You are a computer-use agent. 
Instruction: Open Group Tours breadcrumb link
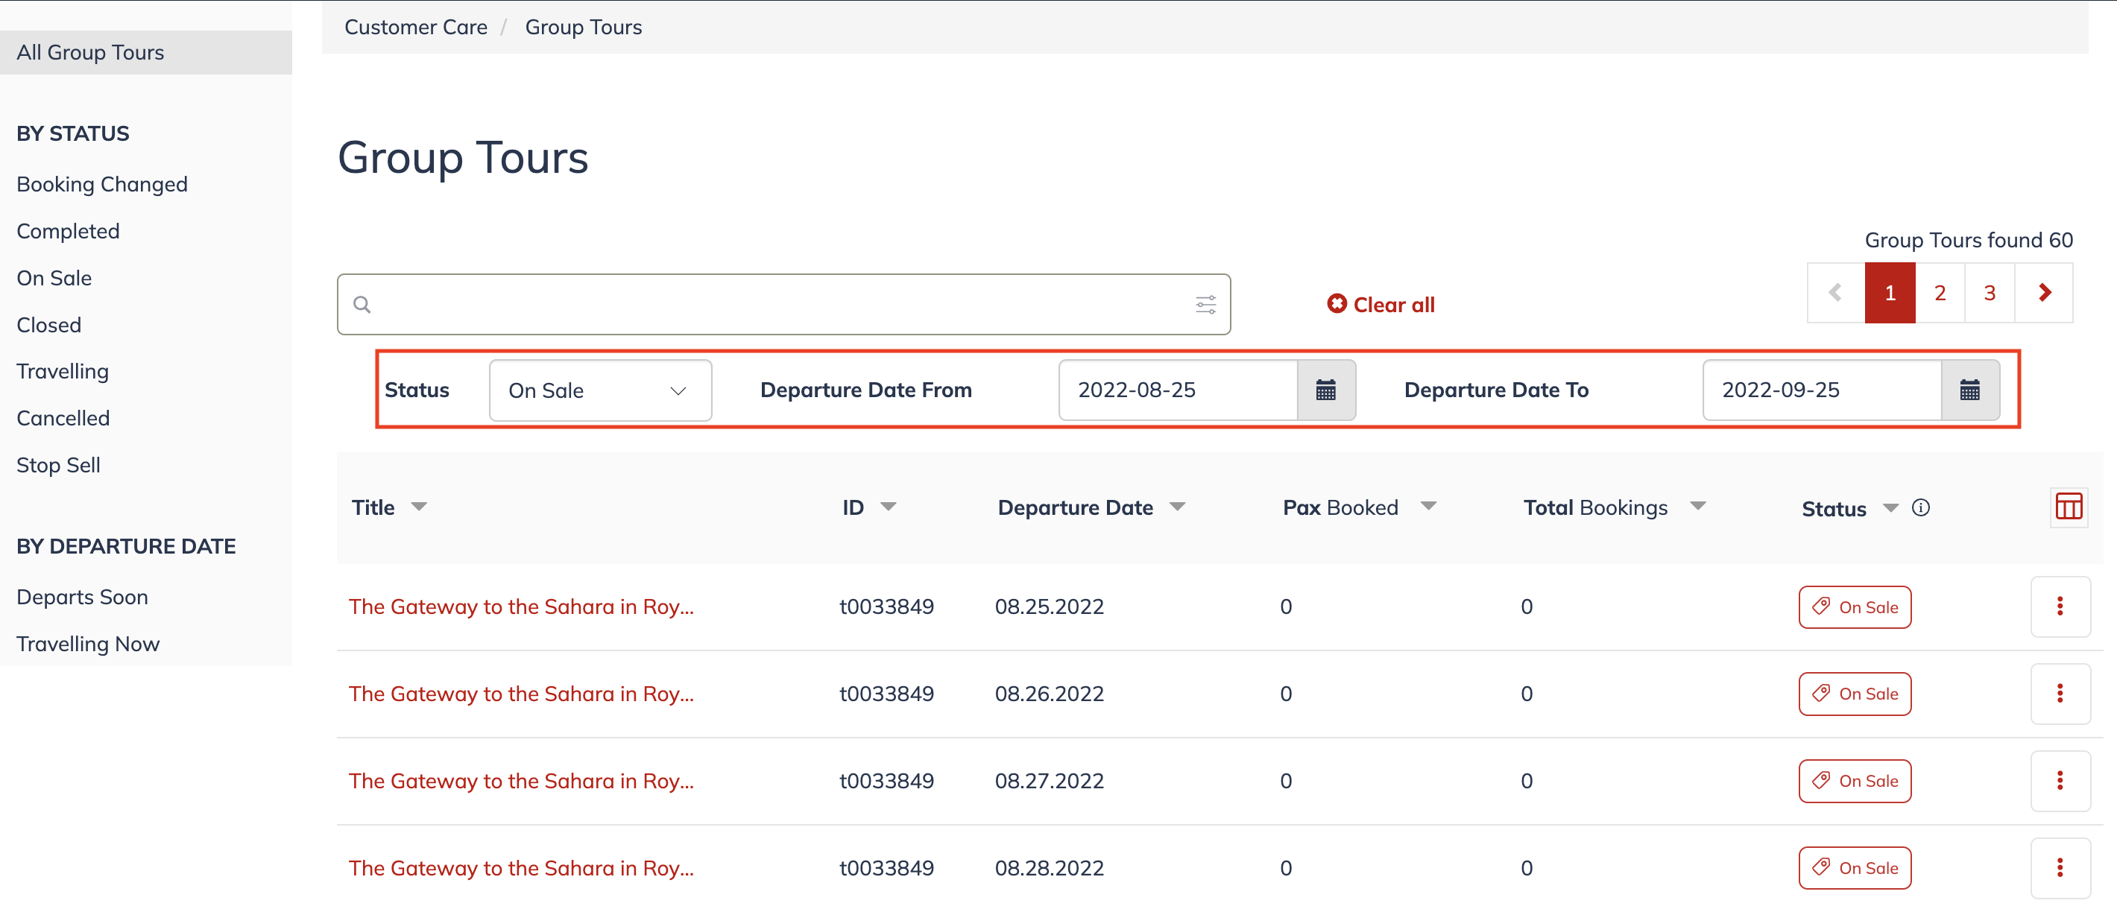(584, 27)
